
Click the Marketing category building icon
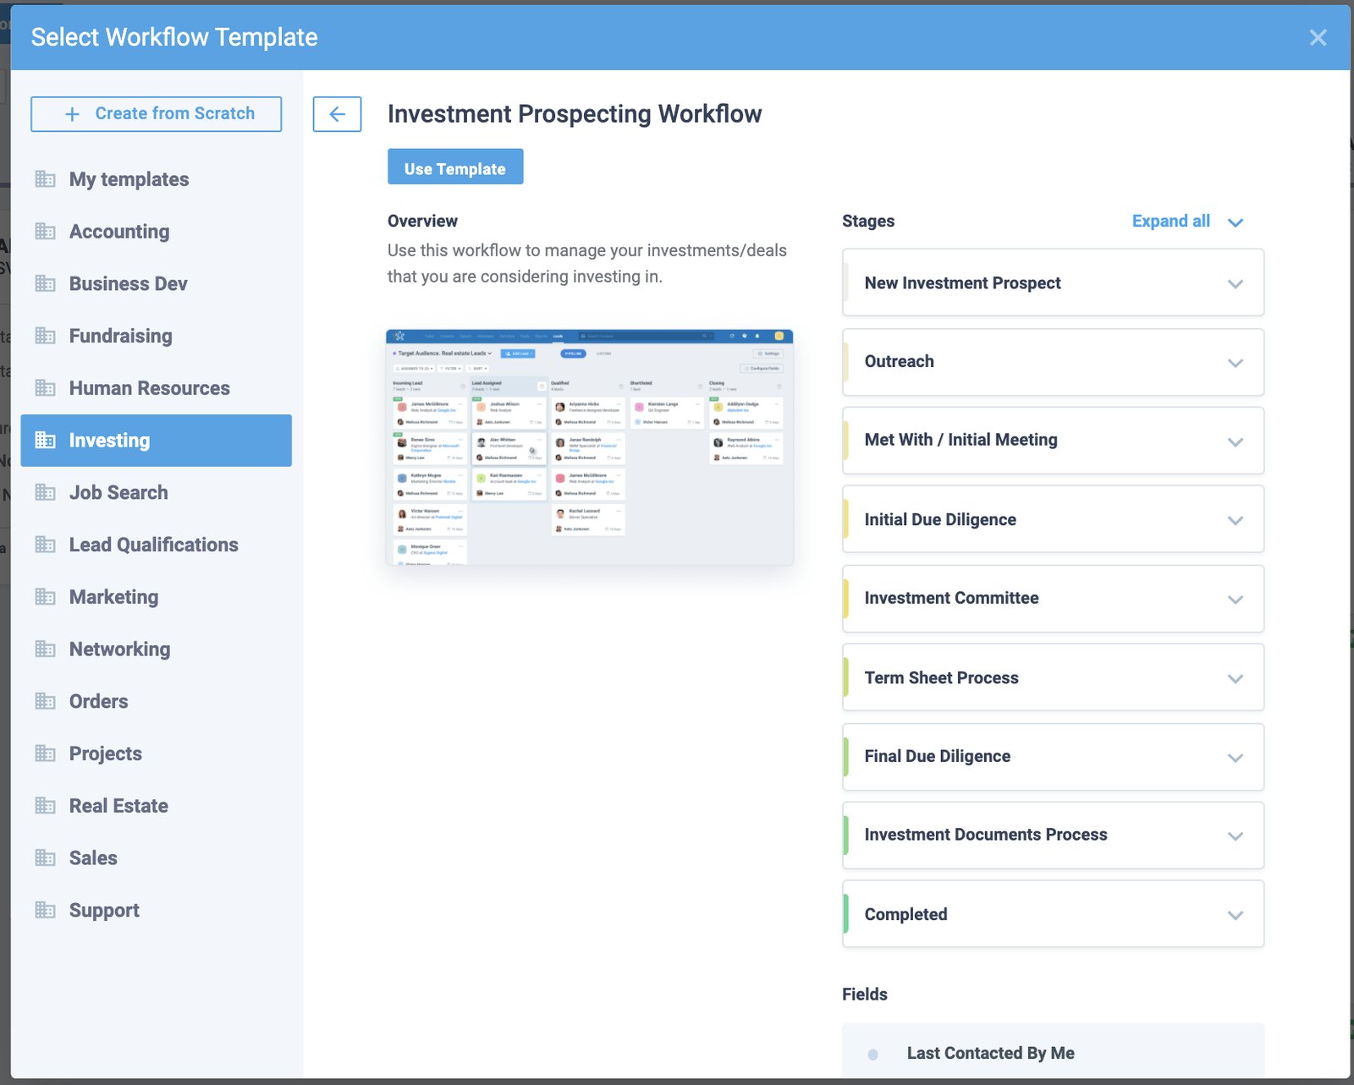point(47,597)
